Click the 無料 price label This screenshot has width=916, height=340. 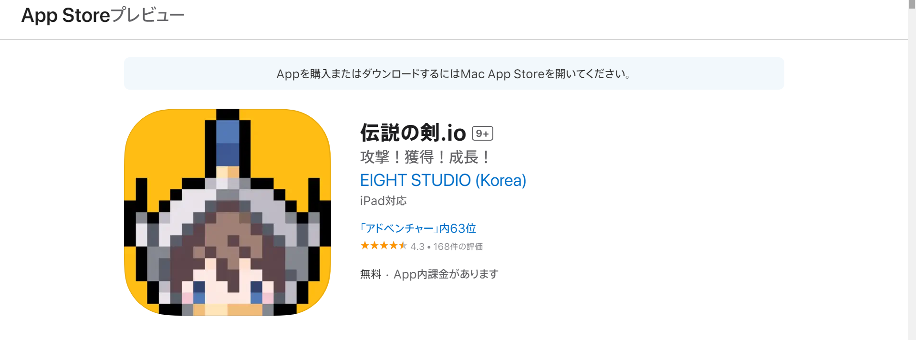[x=370, y=274]
